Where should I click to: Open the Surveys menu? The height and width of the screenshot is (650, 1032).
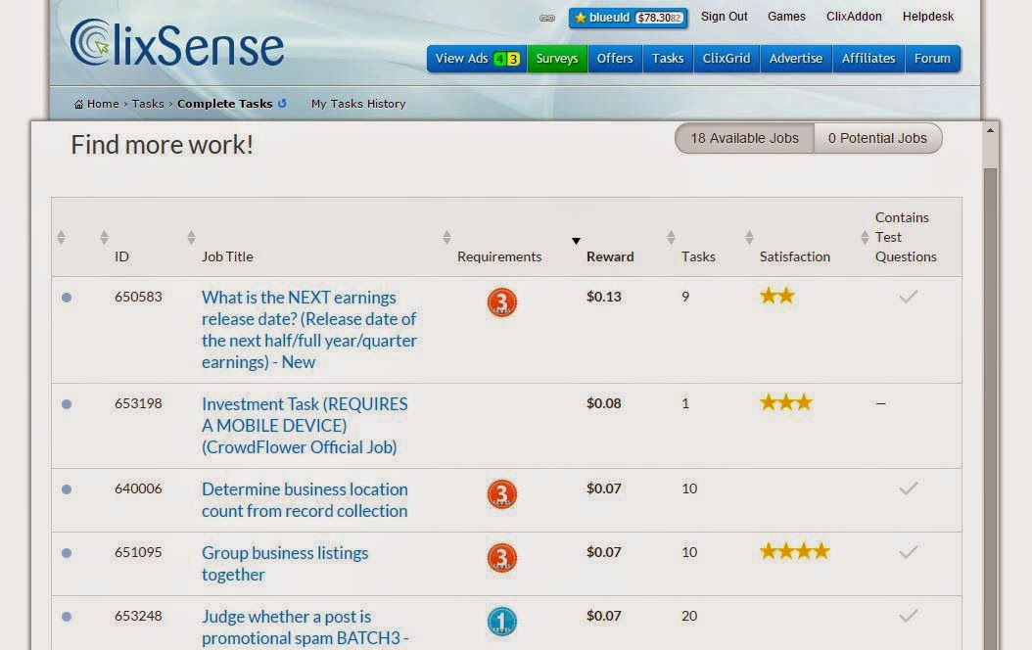coord(557,59)
